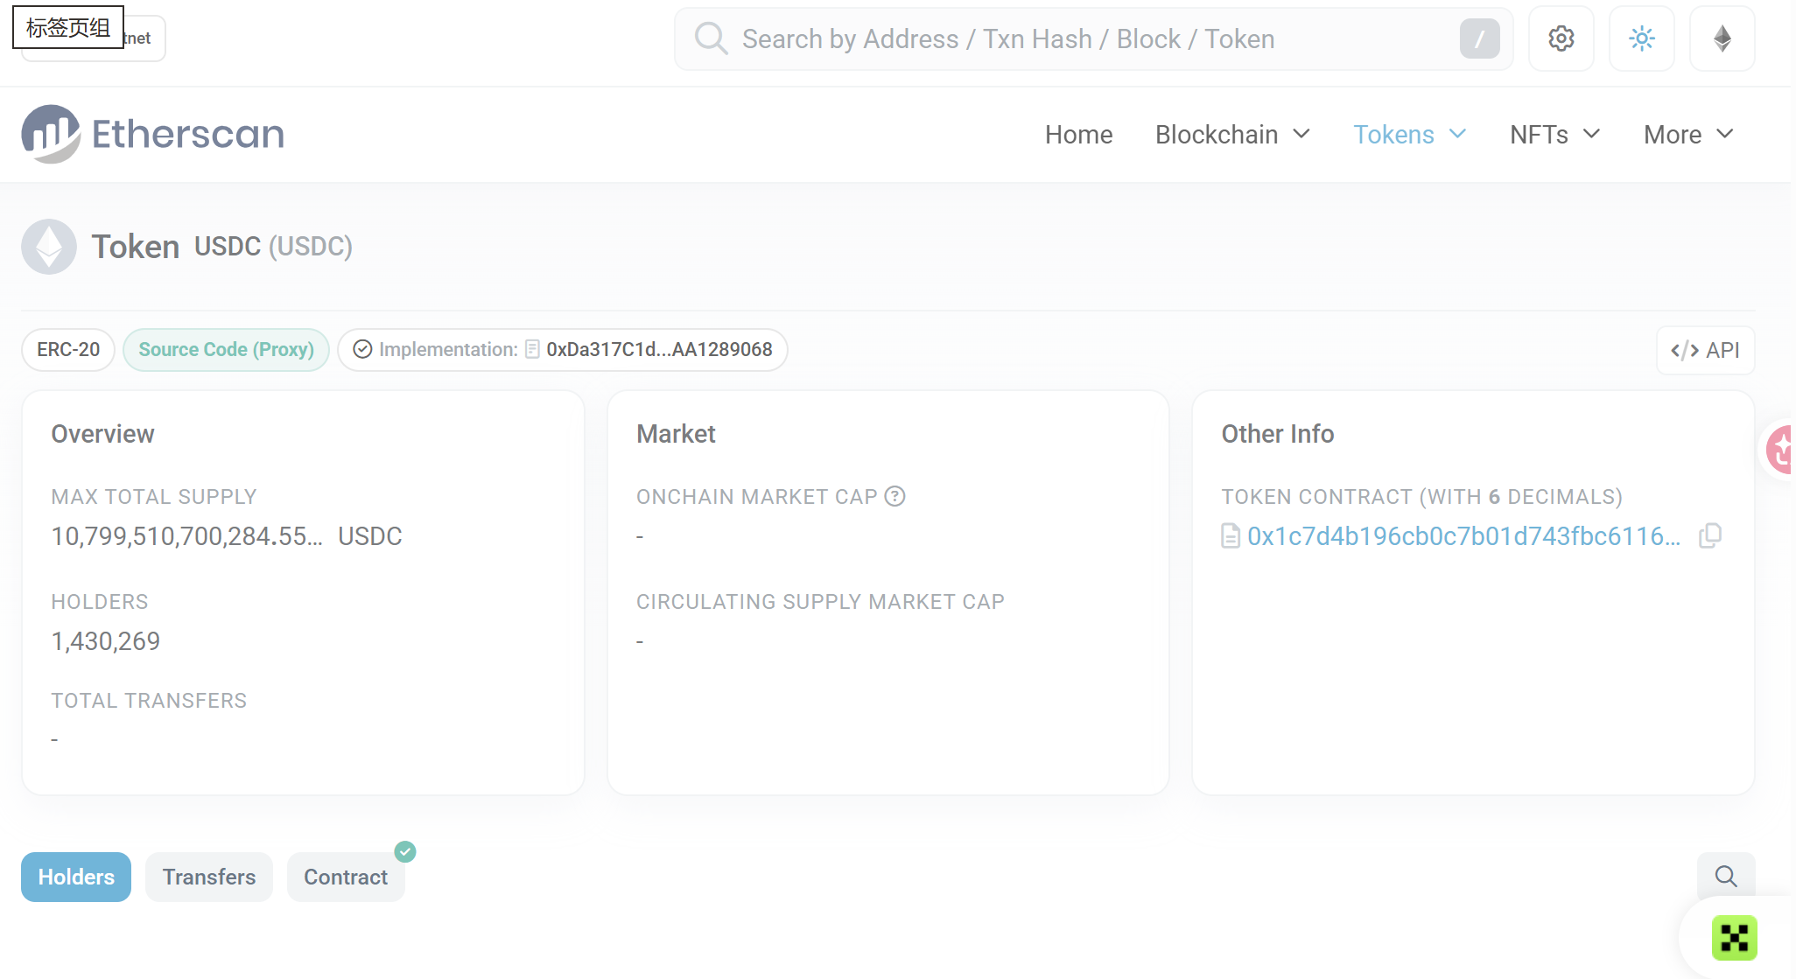The width and height of the screenshot is (1796, 979).
Task: Click the green pixel widget icon
Action: [x=1734, y=938]
